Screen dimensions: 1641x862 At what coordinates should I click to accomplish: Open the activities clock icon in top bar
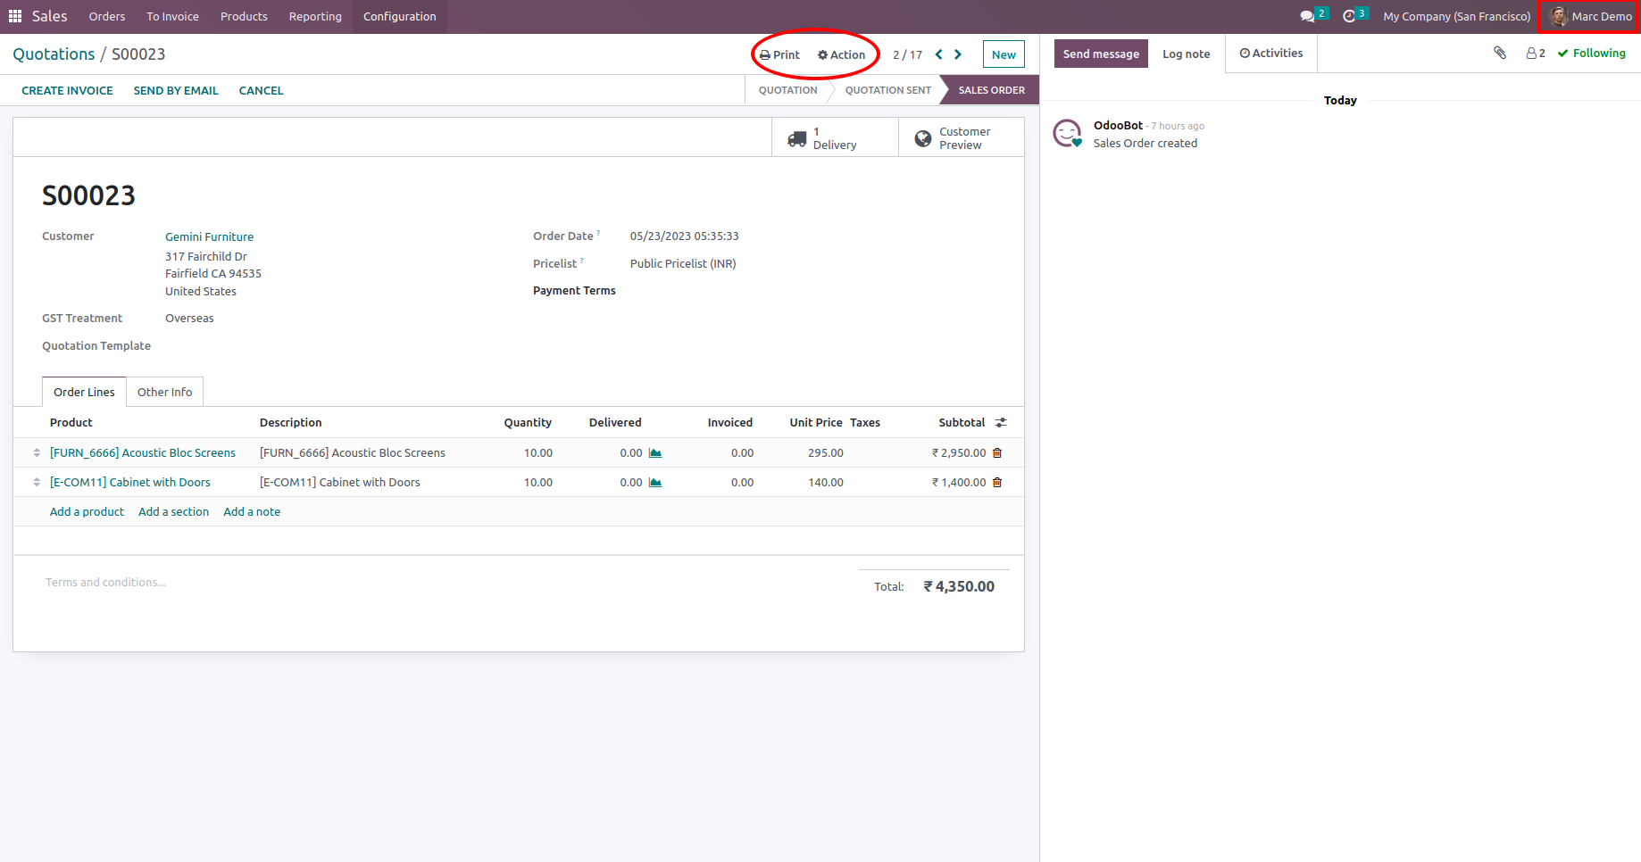tap(1349, 16)
